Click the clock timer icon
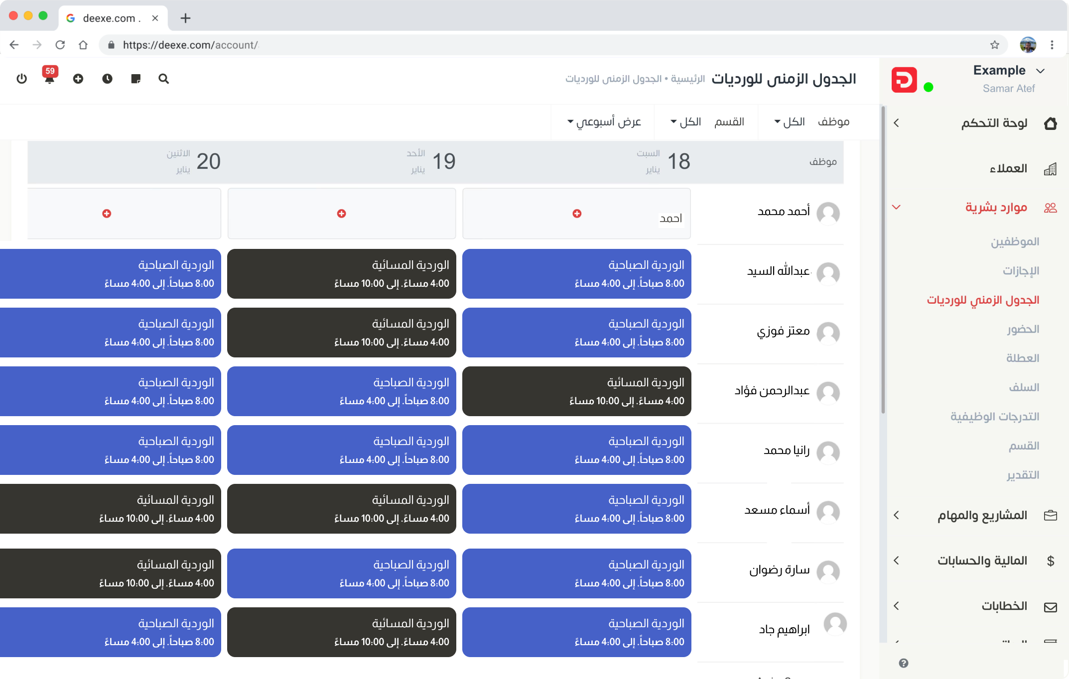This screenshot has width=1069, height=679. click(107, 79)
